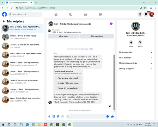Viewport: 158px width, 127px height.
Task: Click the voice clip microphone icon
Action: click(49, 117)
